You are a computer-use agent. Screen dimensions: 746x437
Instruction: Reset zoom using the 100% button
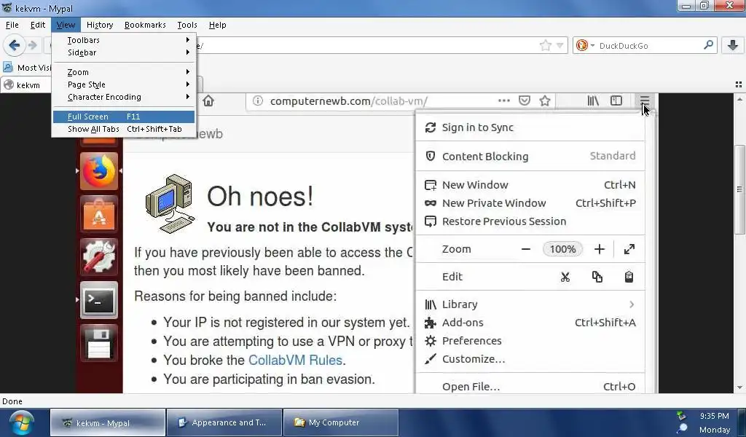pos(562,249)
